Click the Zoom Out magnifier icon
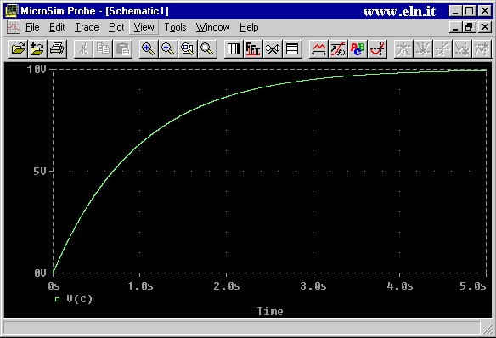496x338 pixels. point(167,49)
